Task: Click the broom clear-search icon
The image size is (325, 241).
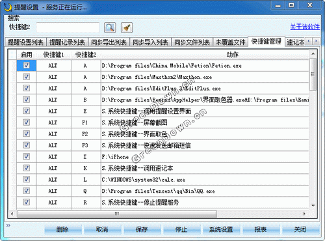Action: [127, 27]
